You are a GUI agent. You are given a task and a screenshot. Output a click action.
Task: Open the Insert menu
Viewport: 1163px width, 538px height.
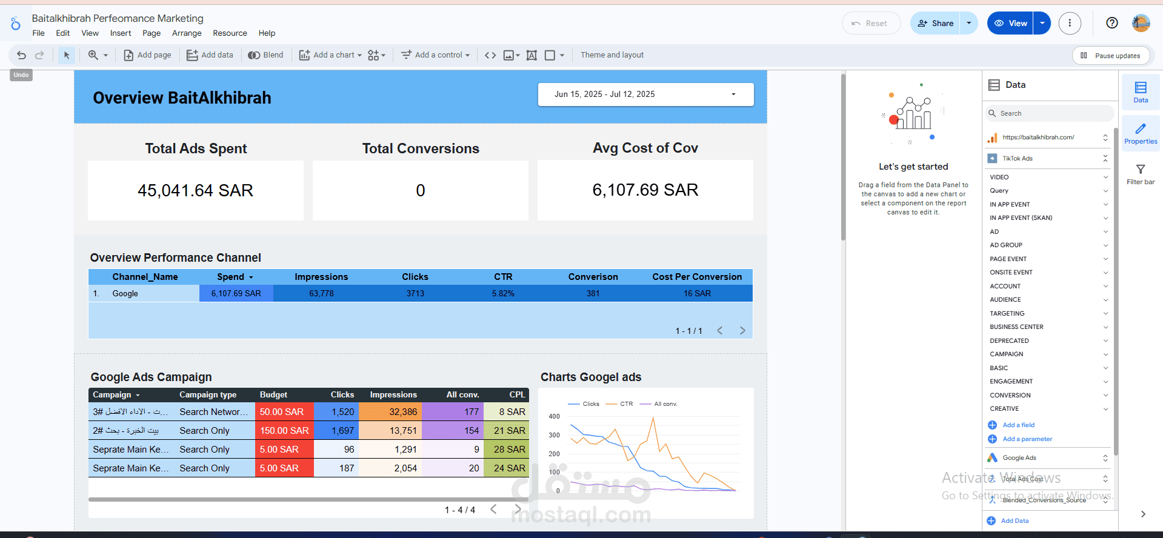click(x=121, y=33)
